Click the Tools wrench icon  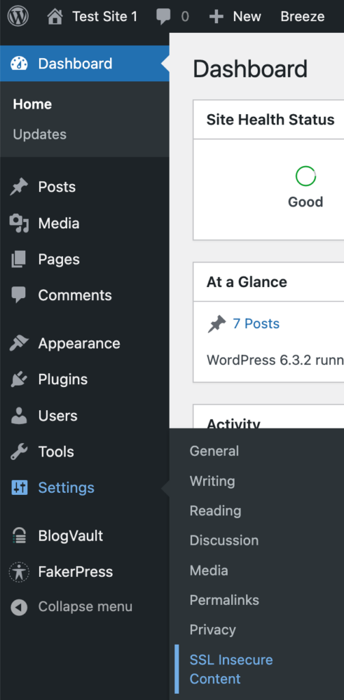point(18,452)
